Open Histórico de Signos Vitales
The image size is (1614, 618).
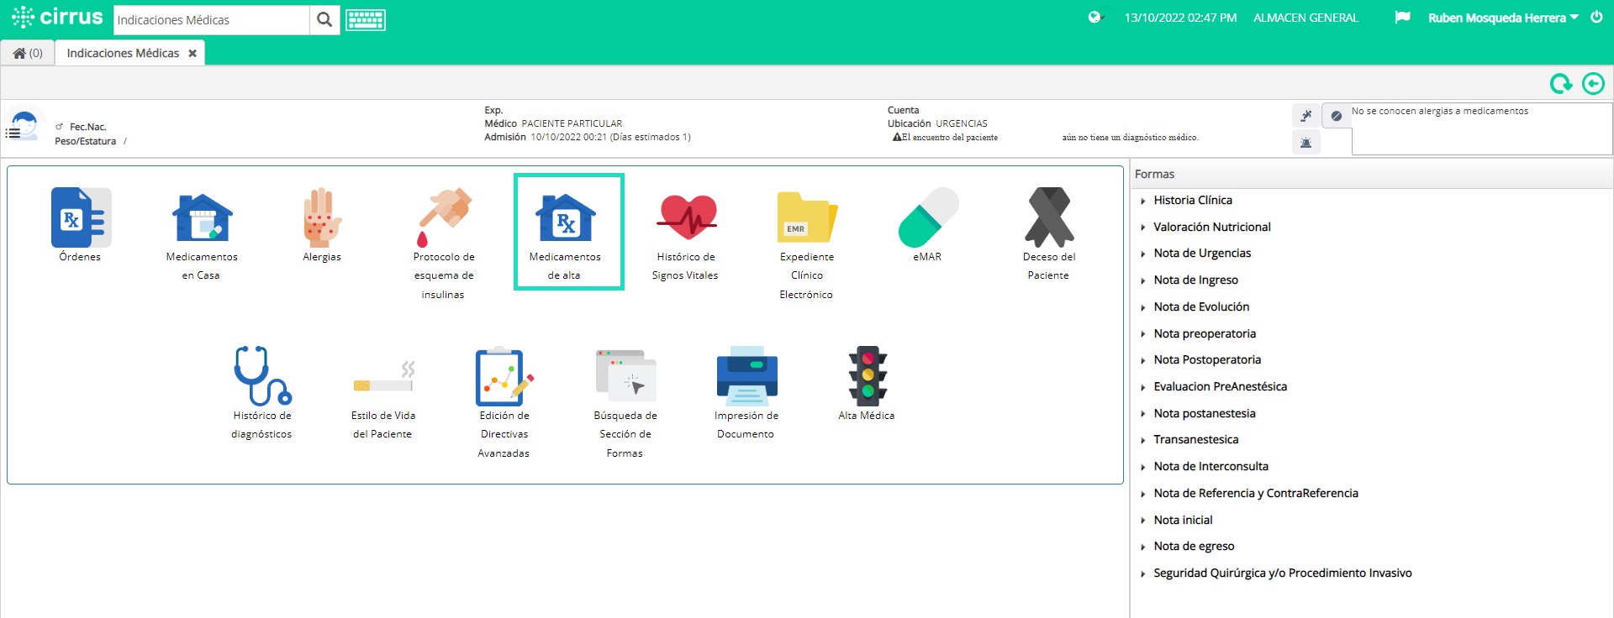(x=686, y=217)
